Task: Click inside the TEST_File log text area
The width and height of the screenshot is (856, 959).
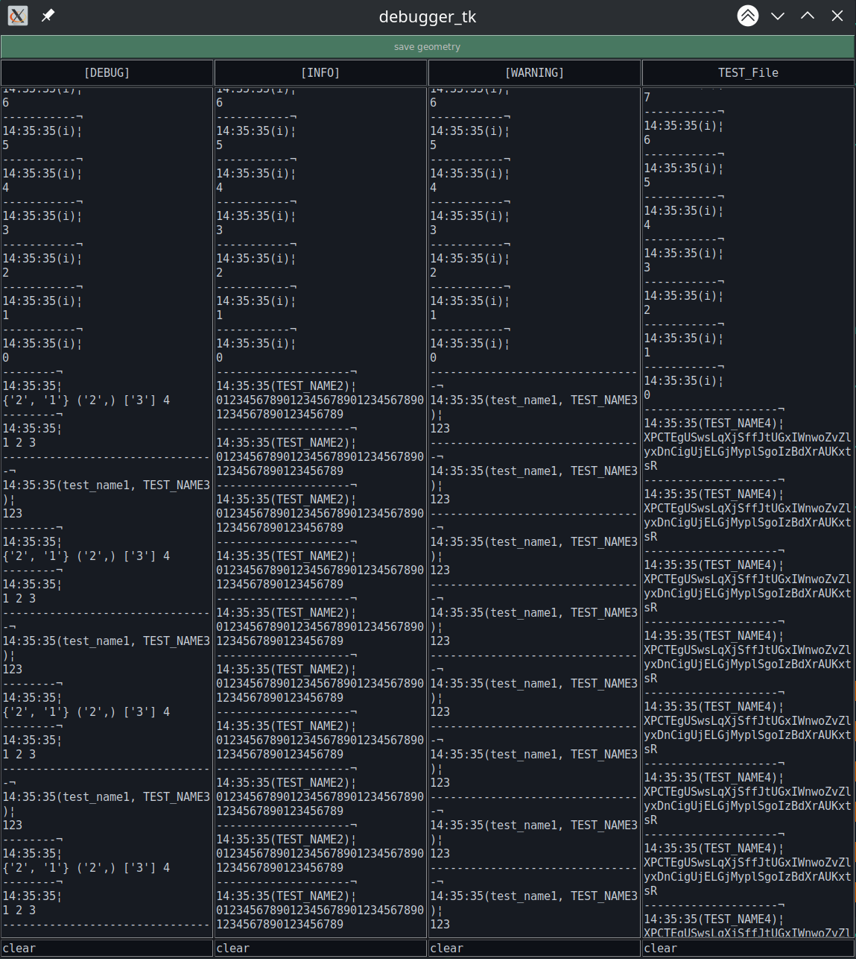Action: [748, 512]
